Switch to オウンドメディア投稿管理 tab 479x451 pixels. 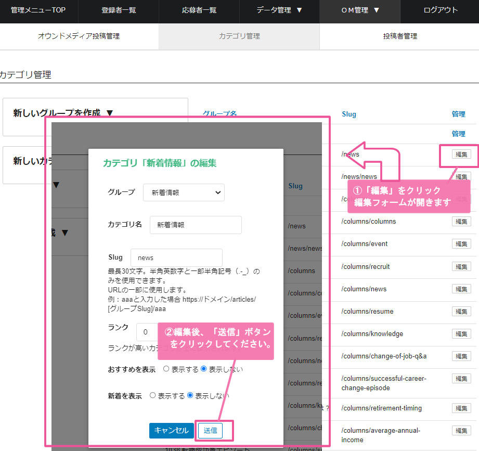pyautogui.click(x=79, y=36)
